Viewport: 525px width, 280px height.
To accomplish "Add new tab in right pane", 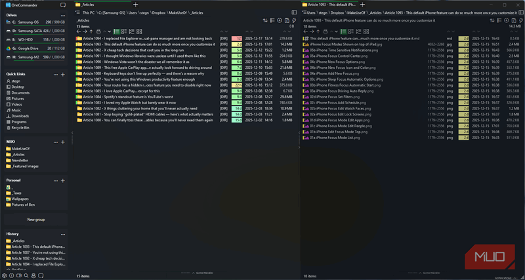I will (x=362, y=5).
